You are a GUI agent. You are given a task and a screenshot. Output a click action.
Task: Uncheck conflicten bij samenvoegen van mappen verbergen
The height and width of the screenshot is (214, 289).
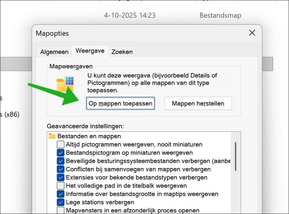60,169
